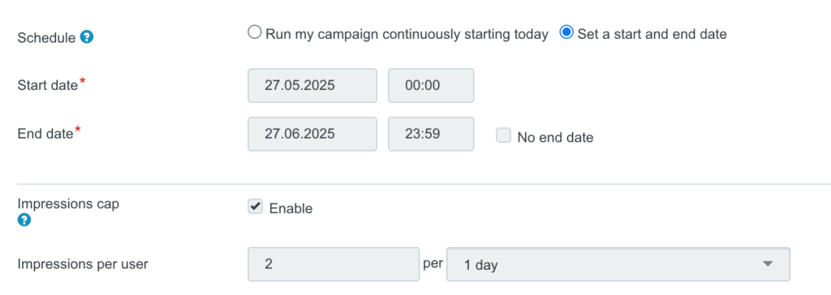The height and width of the screenshot is (295, 831).
Task: Open the Schedule help question-mark icon
Action: [87, 37]
